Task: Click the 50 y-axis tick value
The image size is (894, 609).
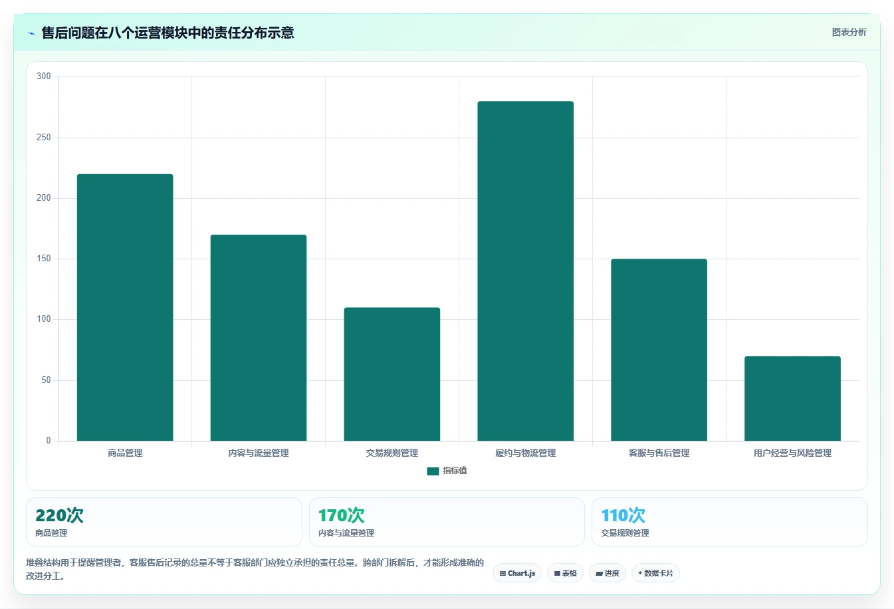Action: click(46, 380)
